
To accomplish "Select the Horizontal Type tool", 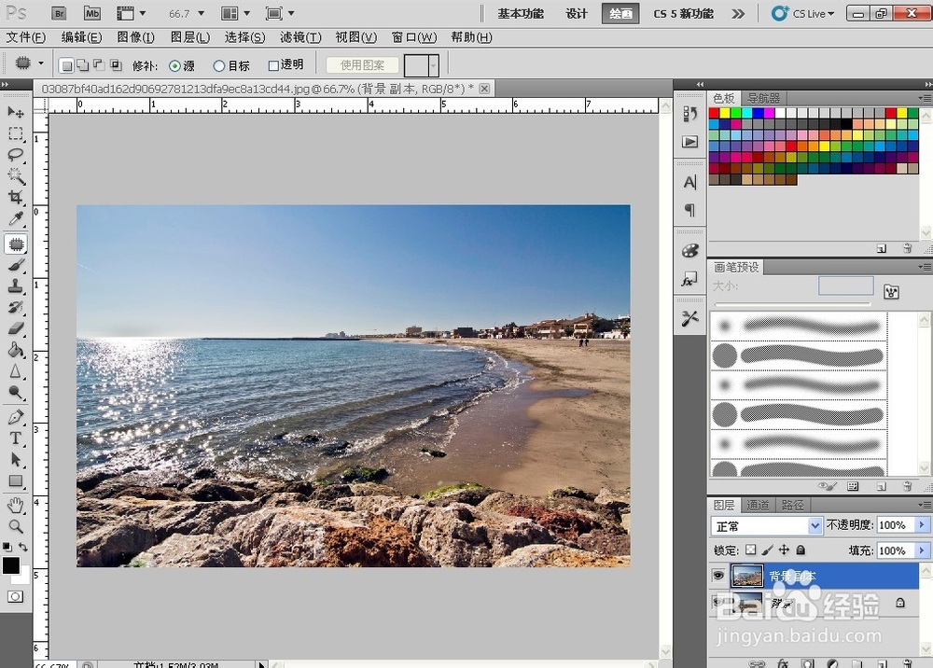I will point(16,438).
